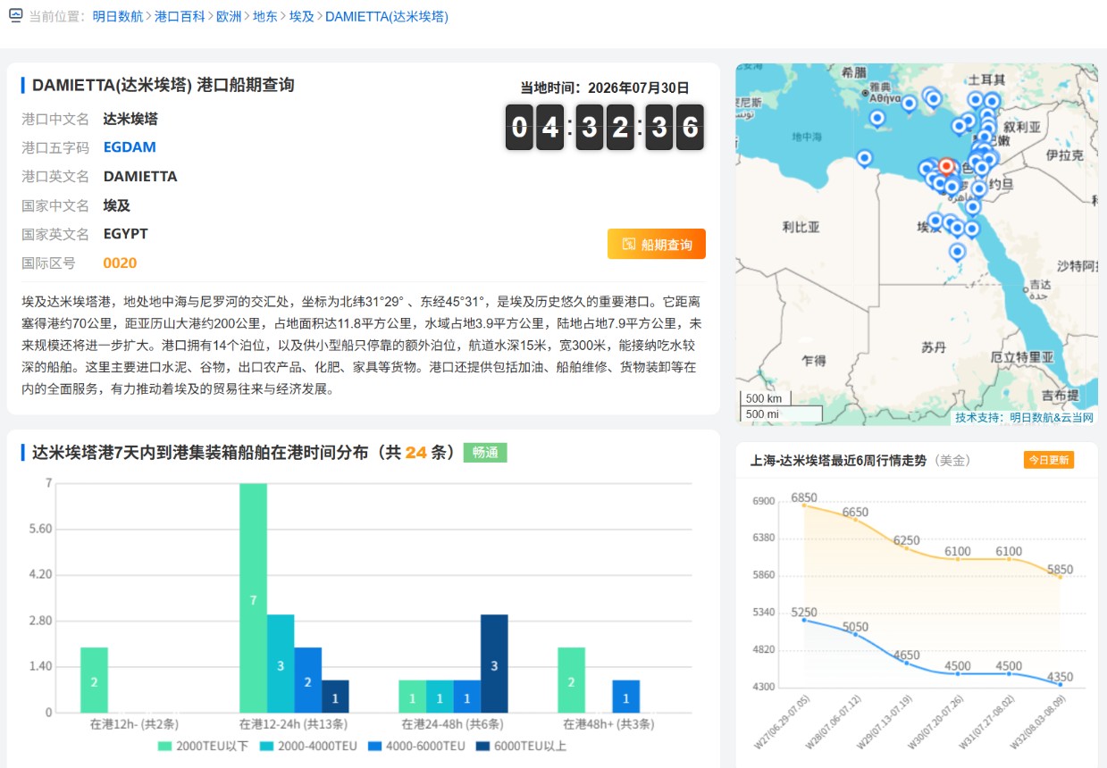Screen dimensions: 1107x768
Task: Open the 地东 breadcrumb link
Action: coord(265,16)
